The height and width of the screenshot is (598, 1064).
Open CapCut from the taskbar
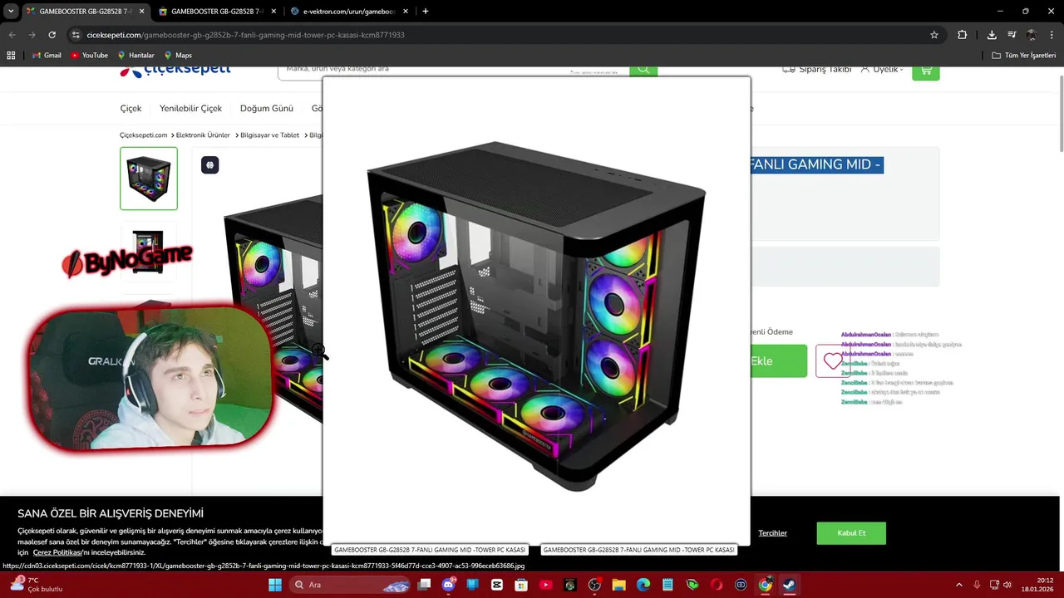497,585
